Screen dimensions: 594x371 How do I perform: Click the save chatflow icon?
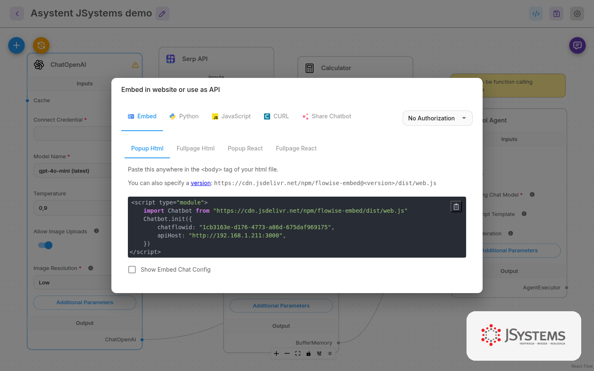(556, 14)
